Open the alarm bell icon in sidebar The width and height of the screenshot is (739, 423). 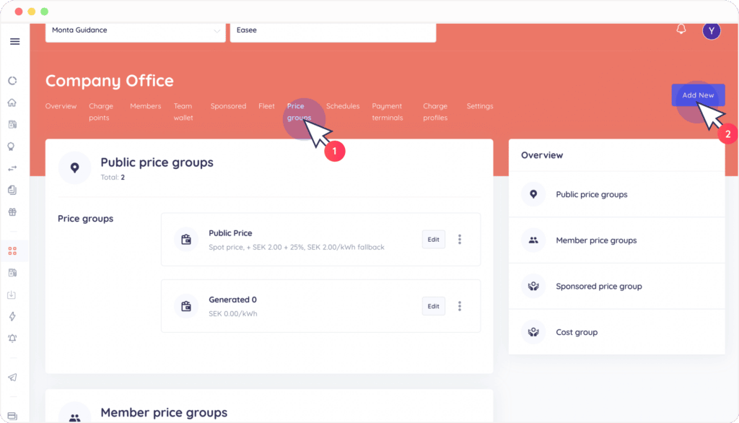(12, 338)
